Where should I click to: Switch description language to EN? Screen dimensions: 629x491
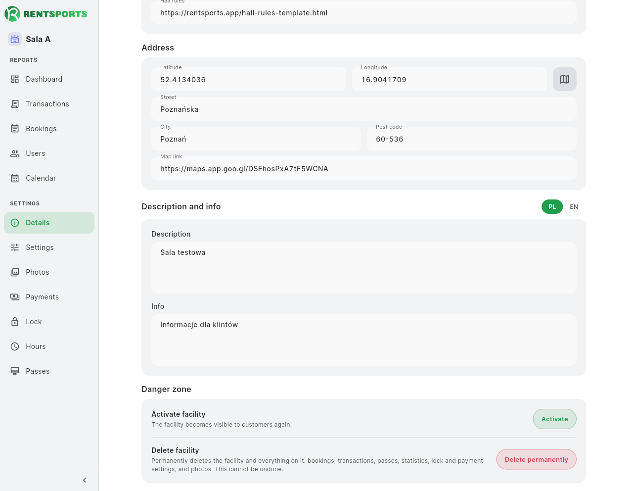(574, 207)
